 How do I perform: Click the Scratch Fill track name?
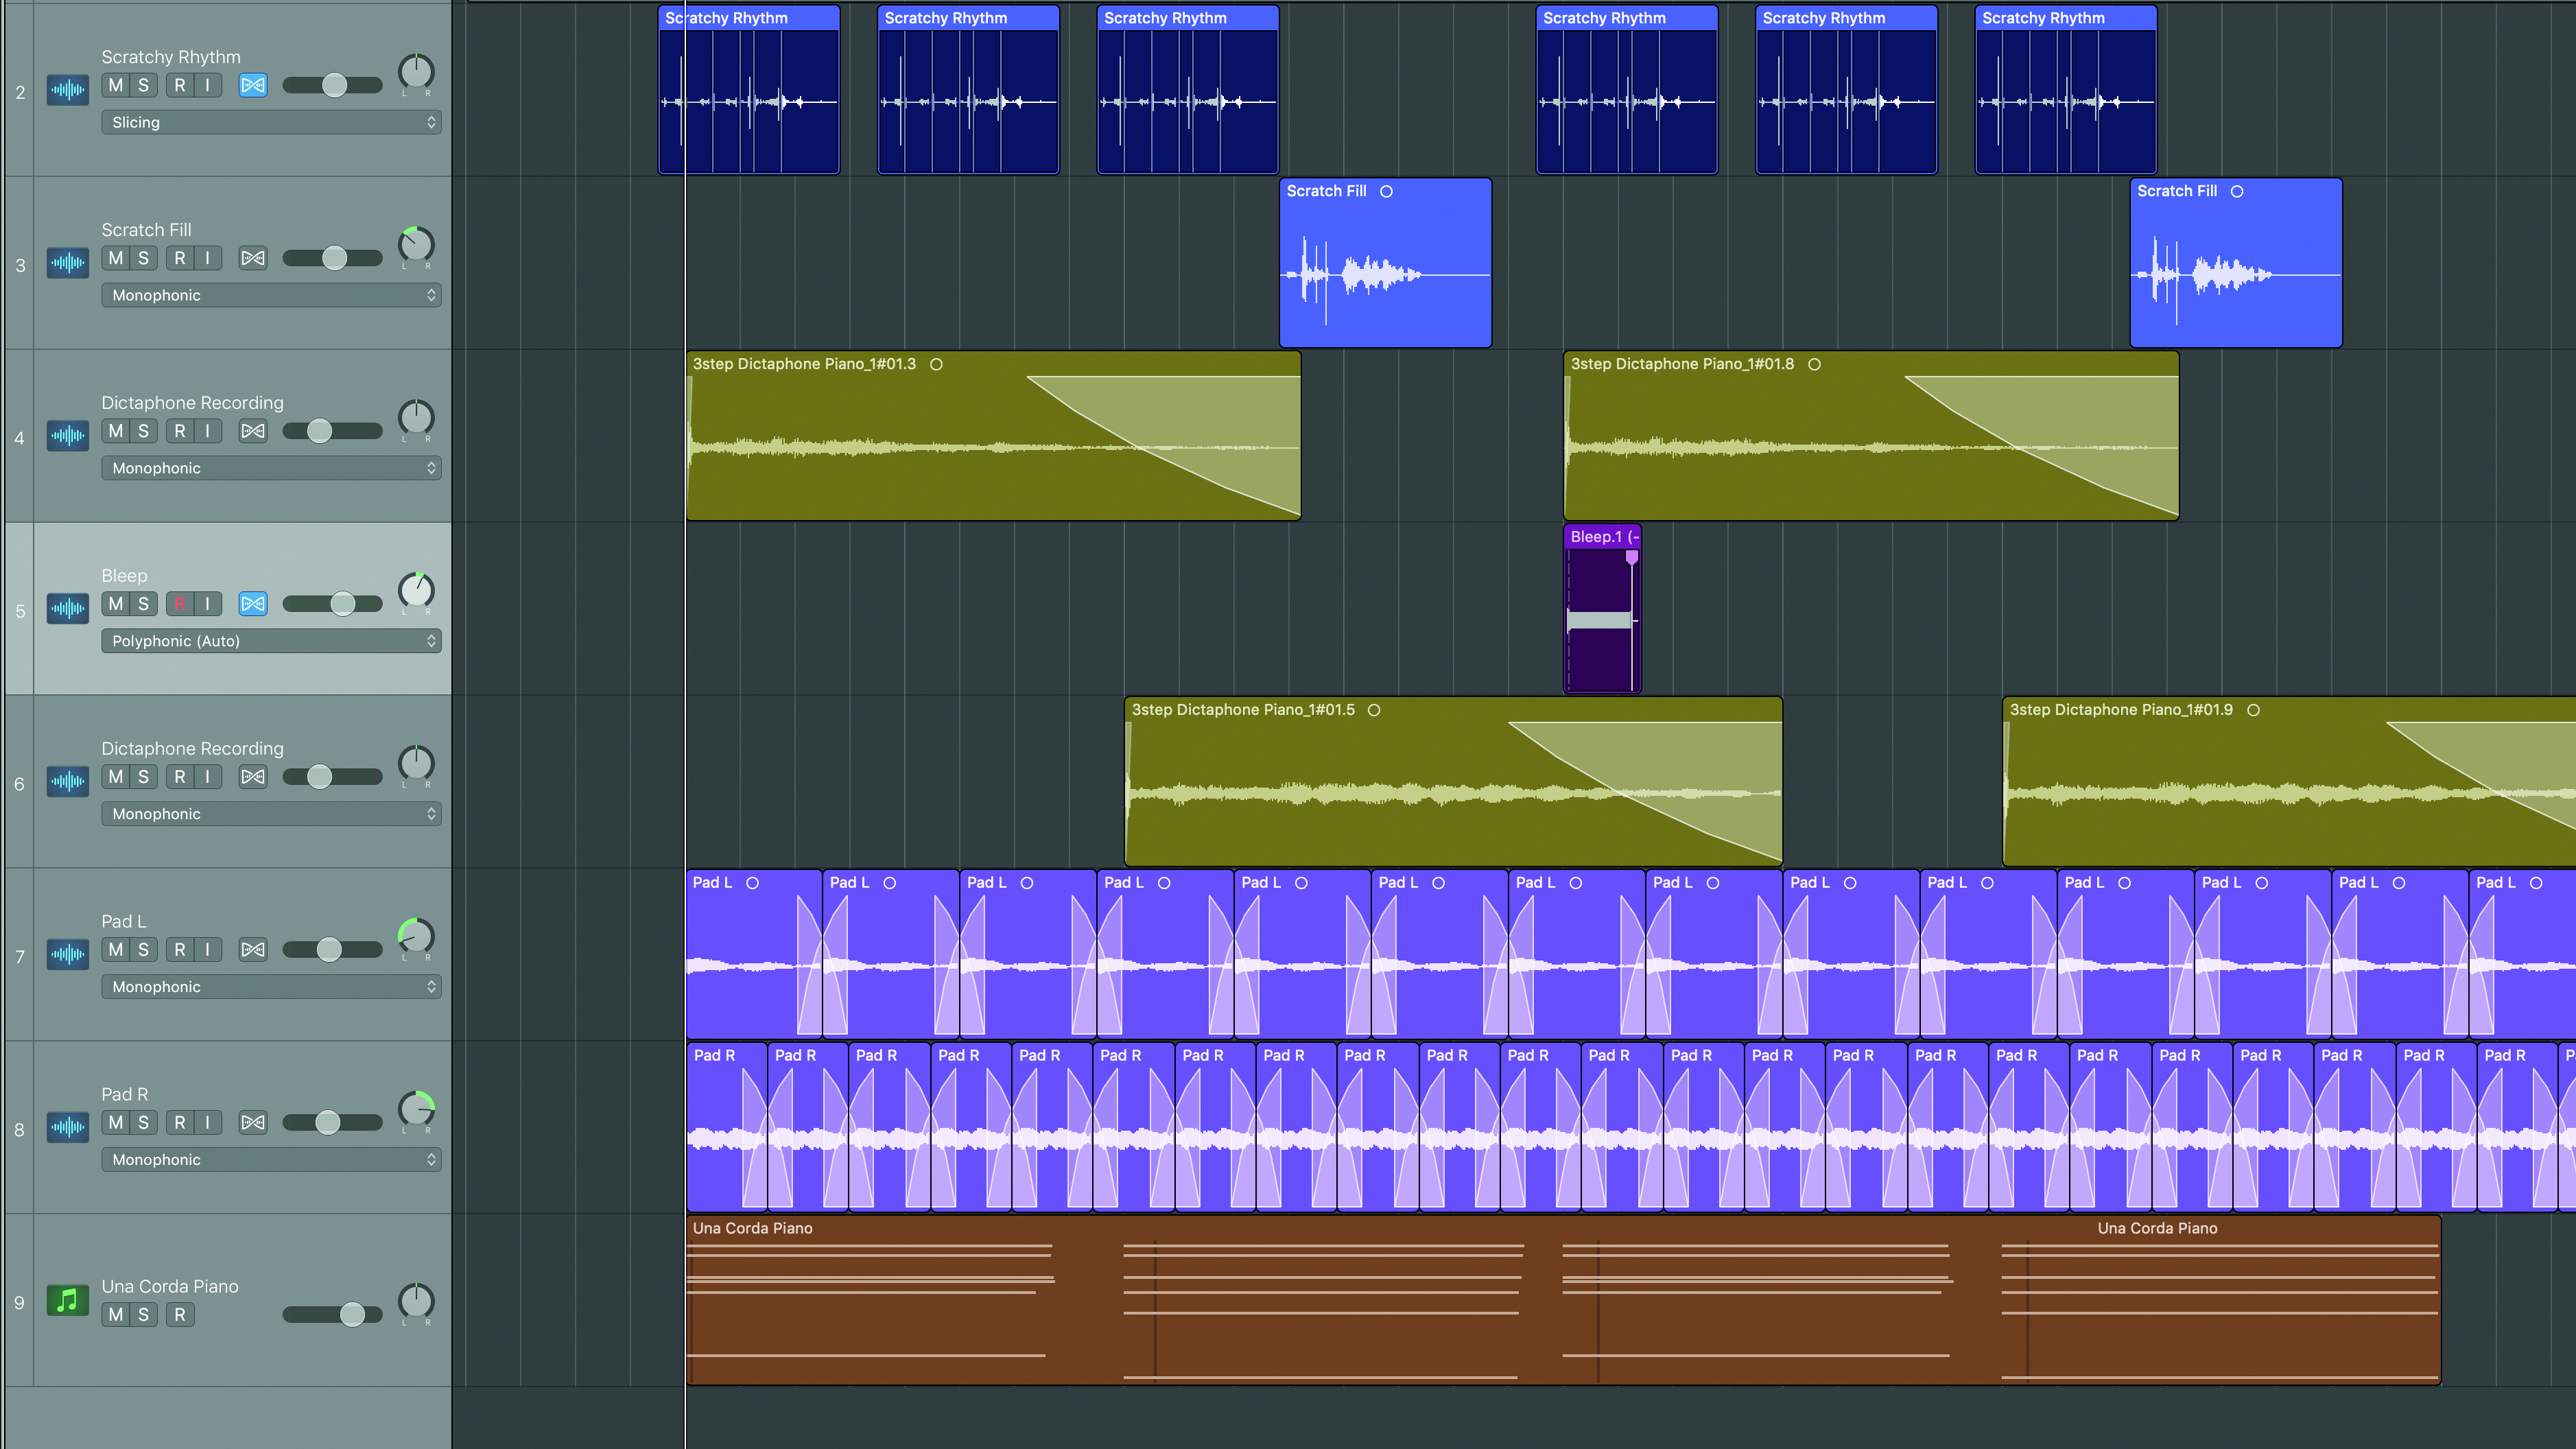146,230
